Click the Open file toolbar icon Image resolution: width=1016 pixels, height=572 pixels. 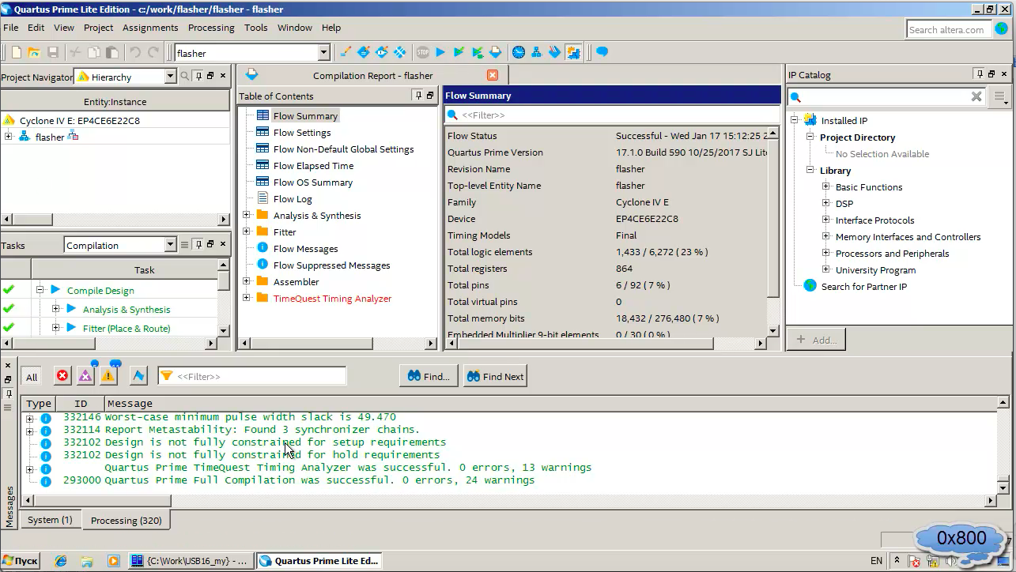(34, 53)
